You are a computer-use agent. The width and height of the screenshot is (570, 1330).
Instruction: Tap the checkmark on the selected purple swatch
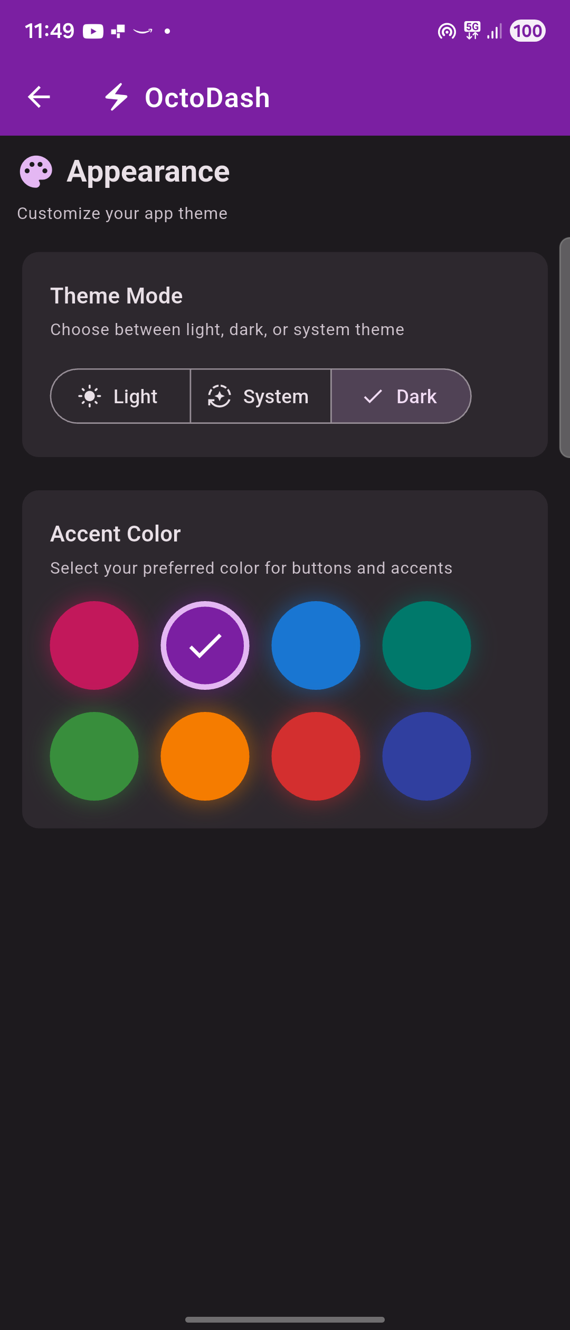coord(205,645)
